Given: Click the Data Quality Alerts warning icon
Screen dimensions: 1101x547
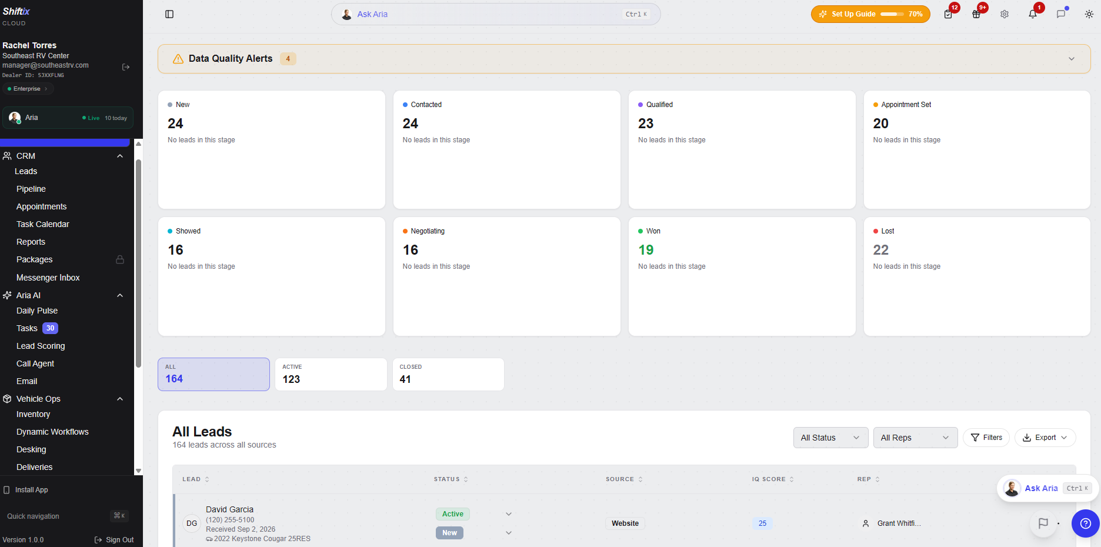Looking at the screenshot, I should point(178,59).
